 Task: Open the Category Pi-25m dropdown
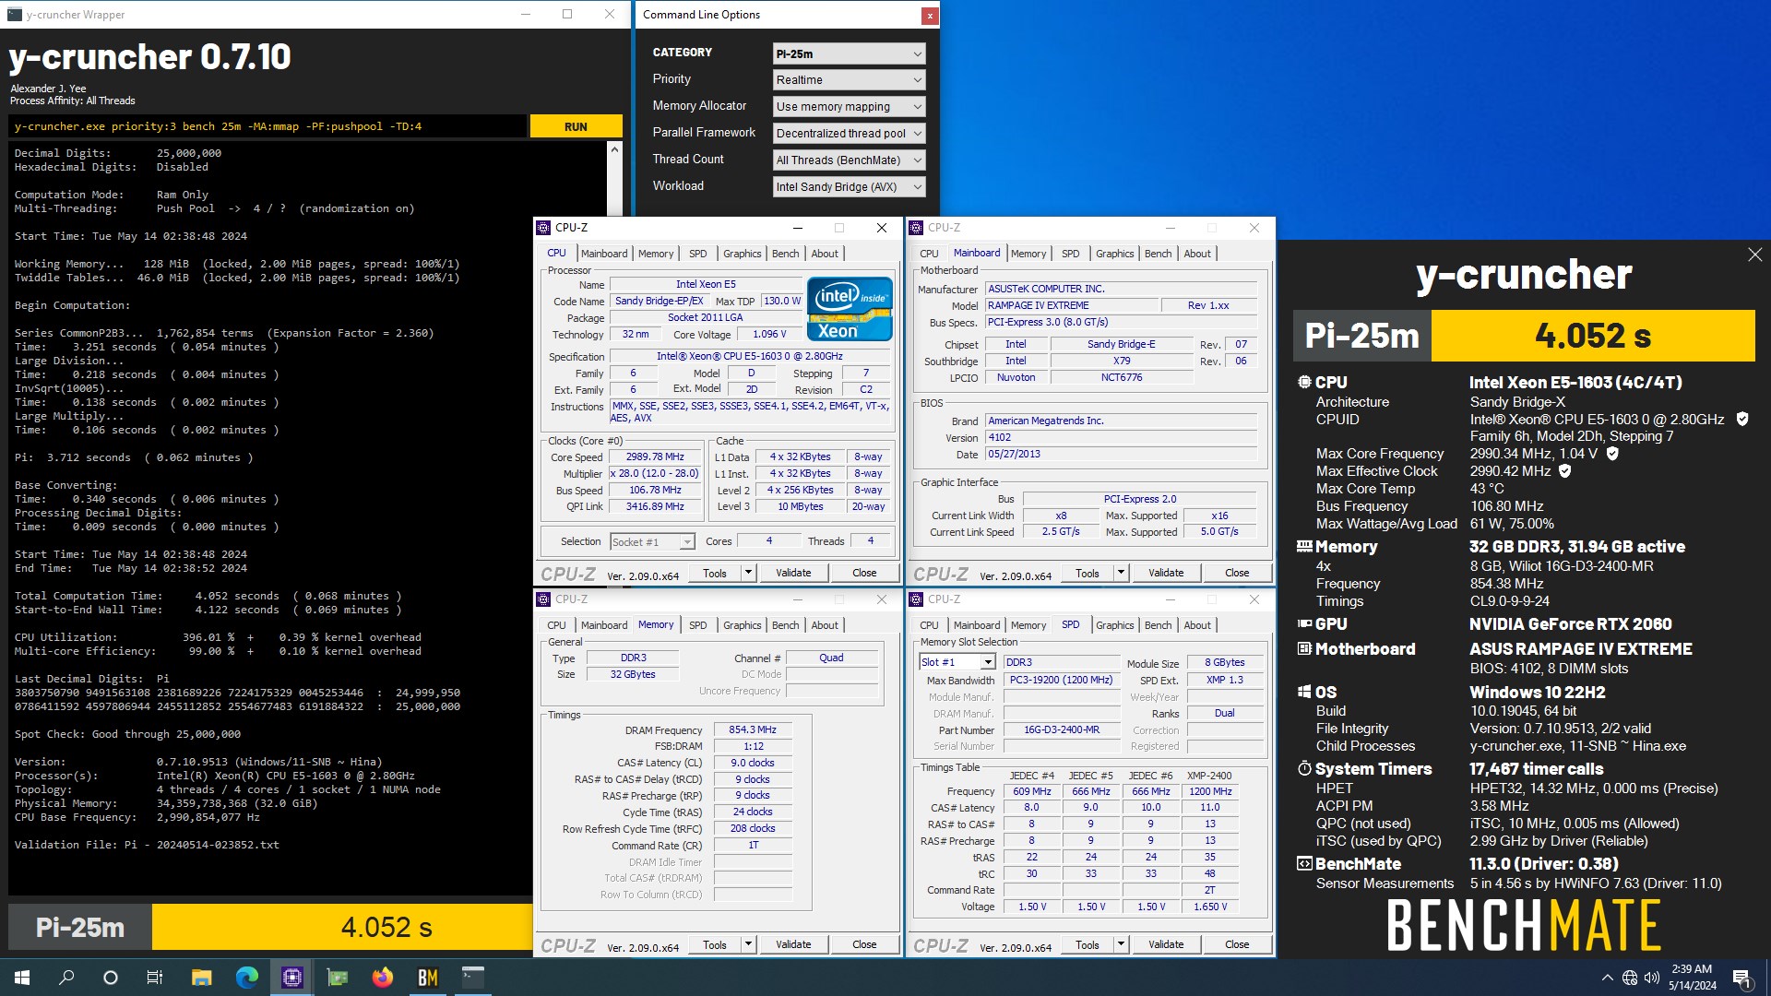tap(849, 53)
